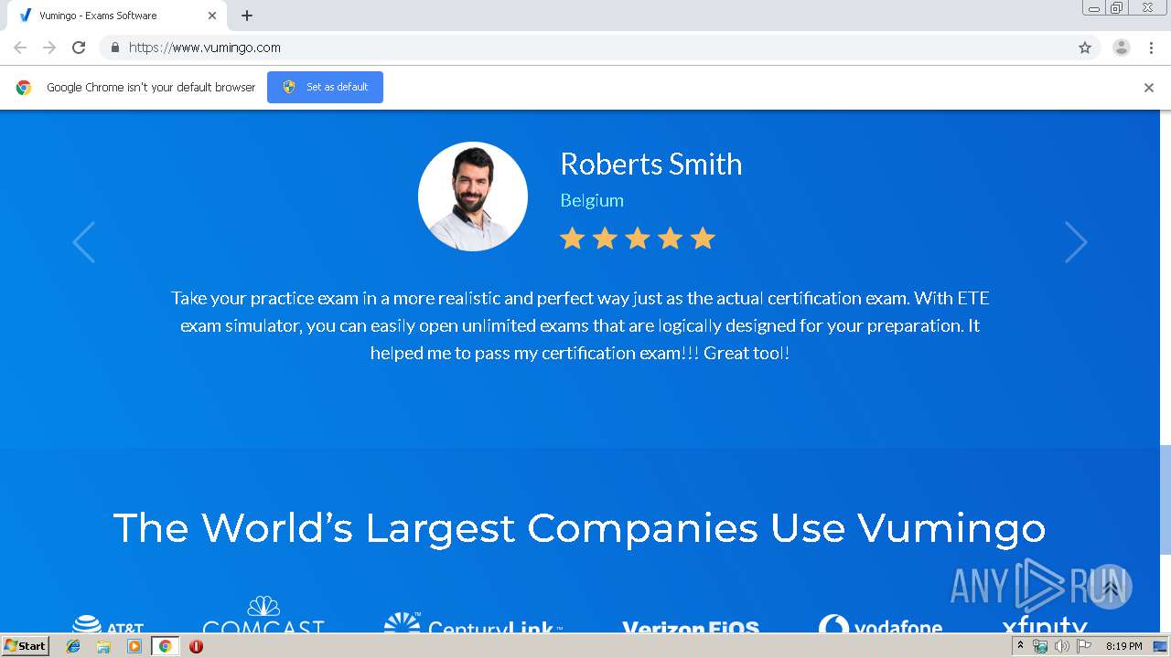Click the Roberts Smith name heading
This screenshot has height=658, width=1171.
point(651,164)
